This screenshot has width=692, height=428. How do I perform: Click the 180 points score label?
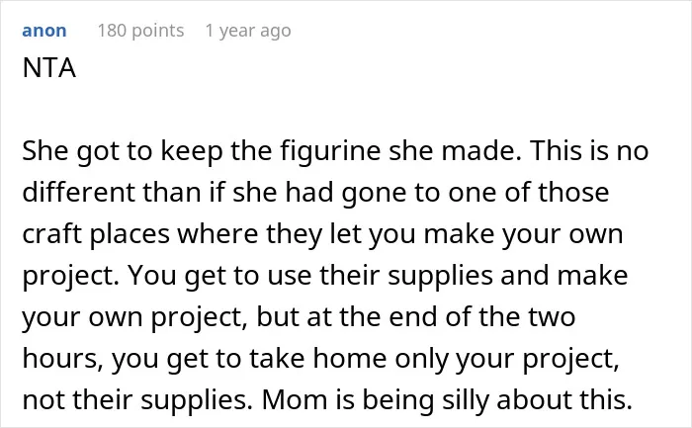tap(140, 31)
